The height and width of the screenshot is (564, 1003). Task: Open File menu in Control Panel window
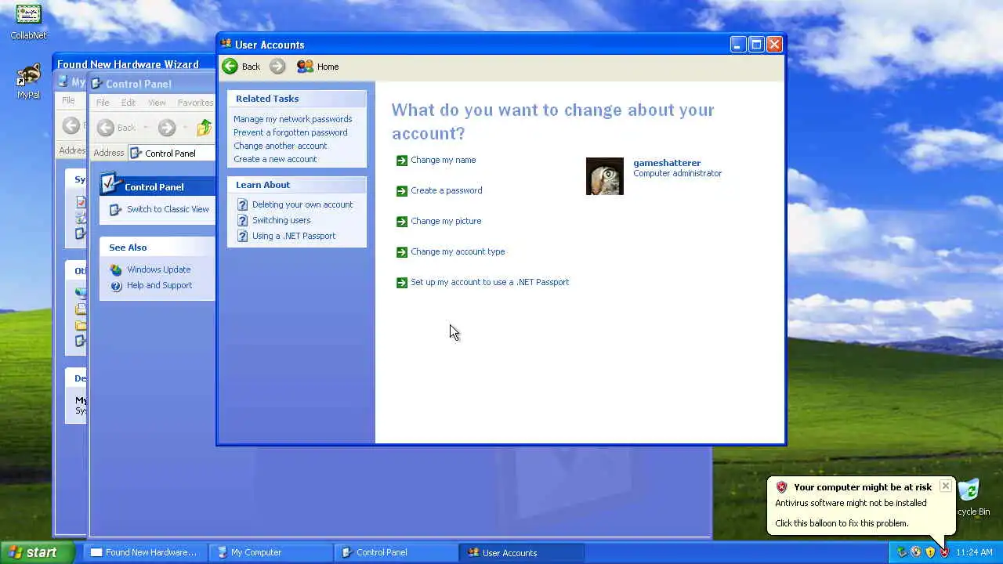(103, 103)
